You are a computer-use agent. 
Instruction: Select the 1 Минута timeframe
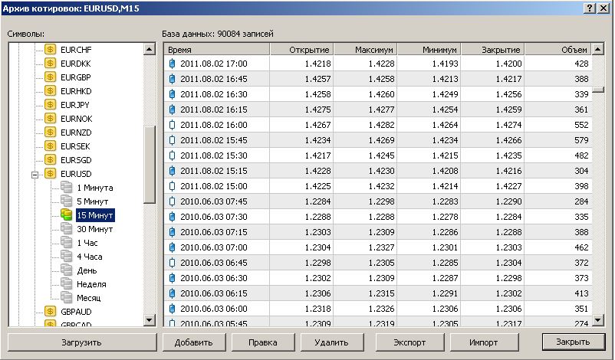[x=94, y=188]
